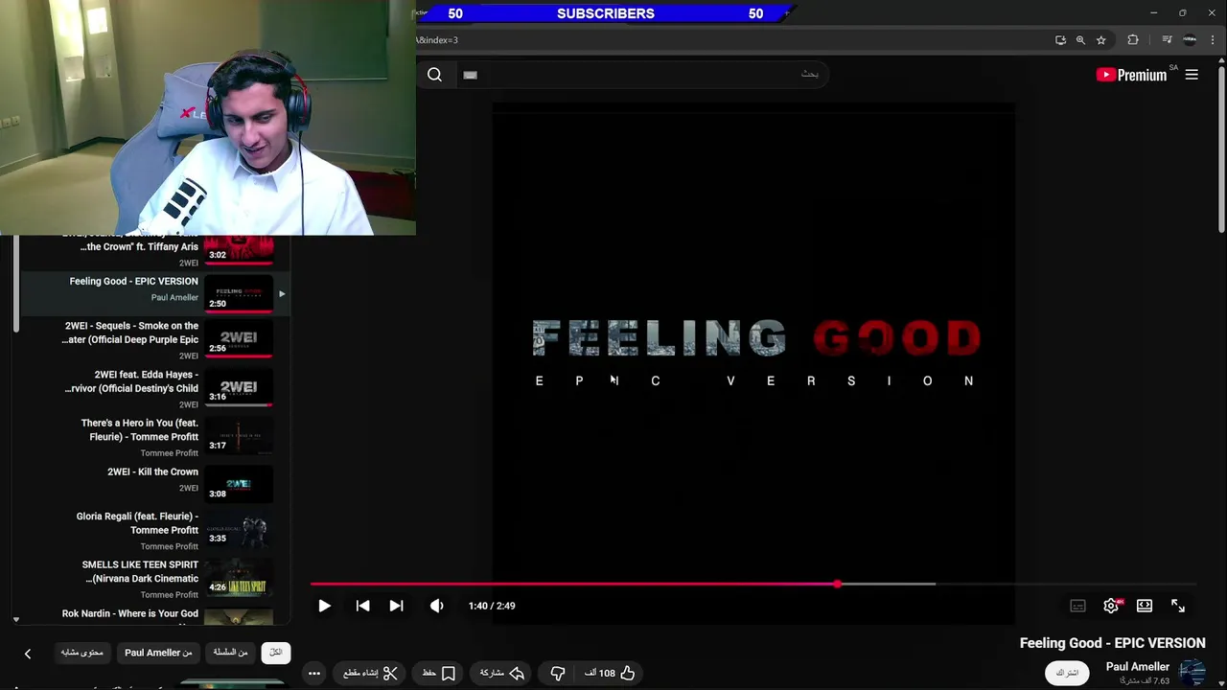Viewport: 1227px width, 690px height.
Task: Subscribe to Paul Ameller with اشتراك
Action: pos(1067,673)
